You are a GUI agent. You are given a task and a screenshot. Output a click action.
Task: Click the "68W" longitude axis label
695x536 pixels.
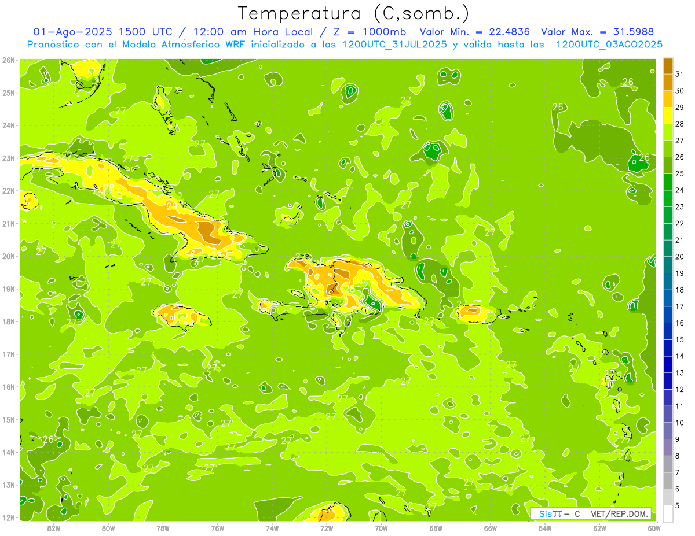(x=436, y=527)
